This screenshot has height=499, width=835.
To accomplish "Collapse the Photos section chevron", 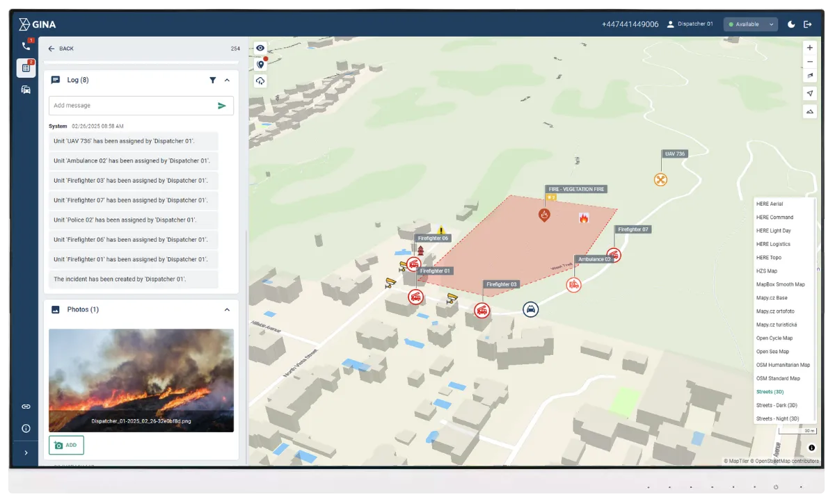I will click(x=227, y=310).
